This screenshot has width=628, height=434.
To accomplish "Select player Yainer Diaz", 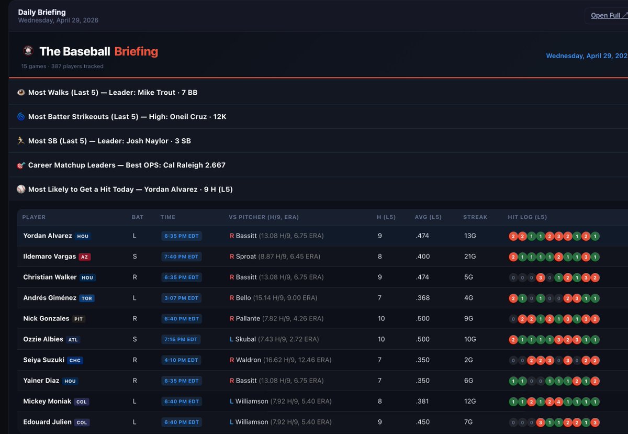I will pyautogui.click(x=41, y=381).
